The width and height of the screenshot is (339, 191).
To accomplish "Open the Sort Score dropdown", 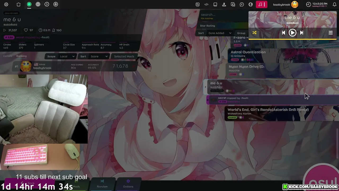I will [94, 56].
